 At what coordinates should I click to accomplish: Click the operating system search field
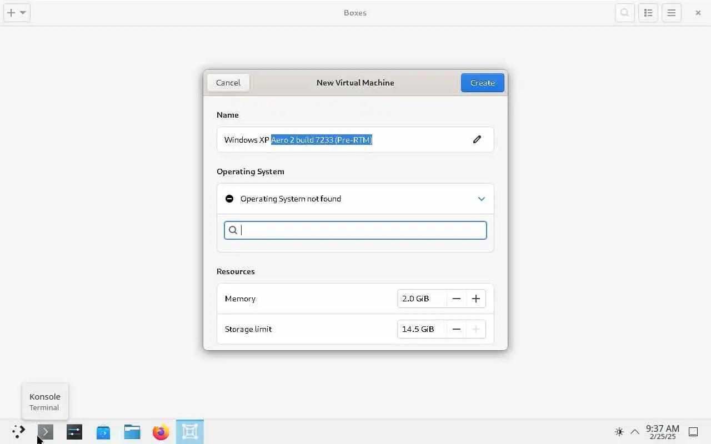pyautogui.click(x=355, y=230)
